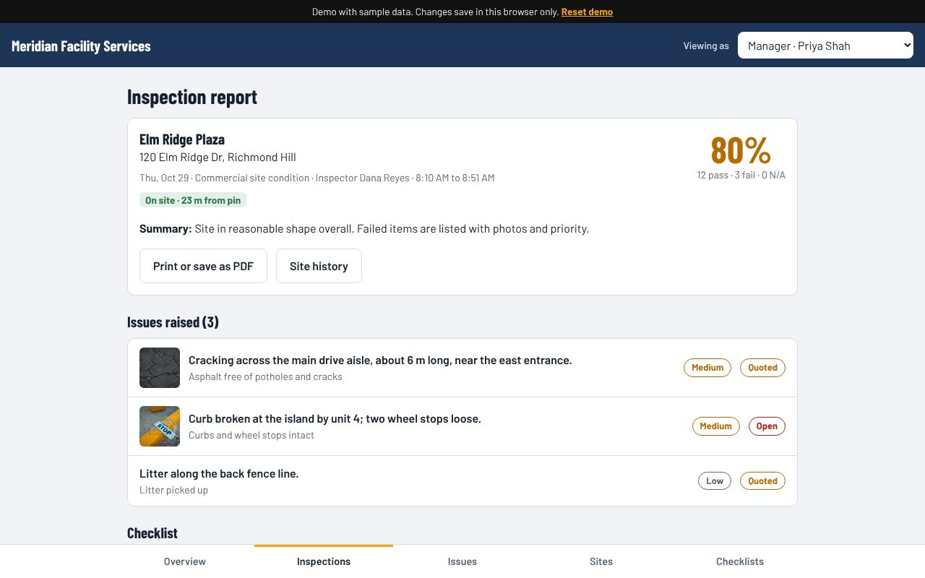Open the Sites tab
The image size is (925, 578).
[x=601, y=561]
